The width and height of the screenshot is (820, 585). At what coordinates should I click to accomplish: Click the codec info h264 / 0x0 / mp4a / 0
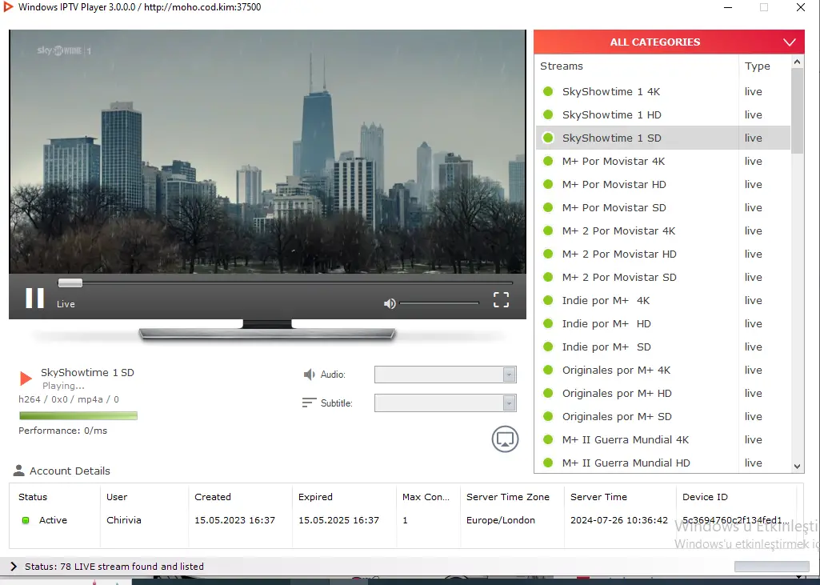pos(69,399)
